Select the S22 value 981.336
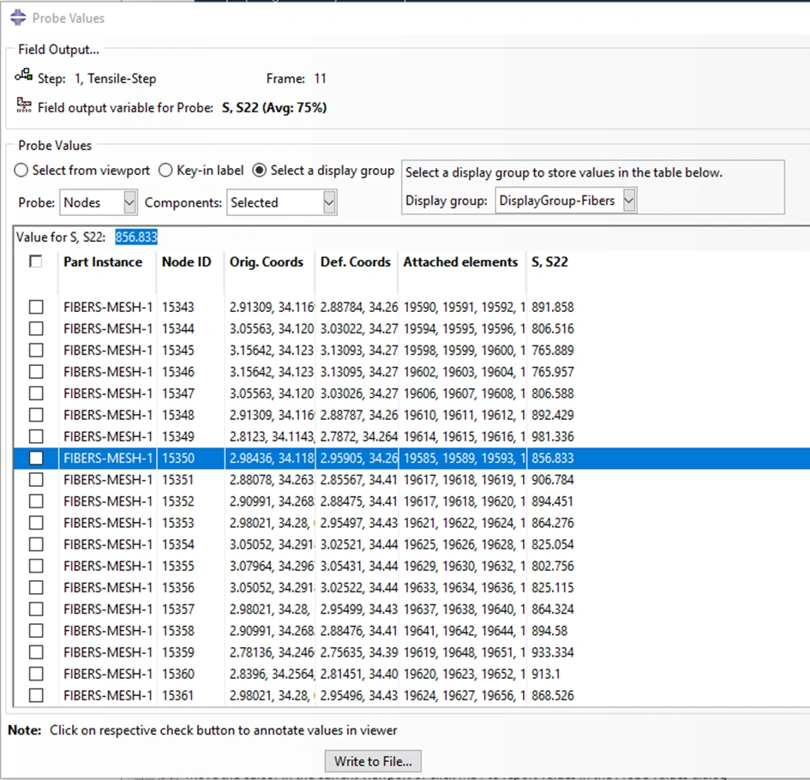 click(553, 436)
